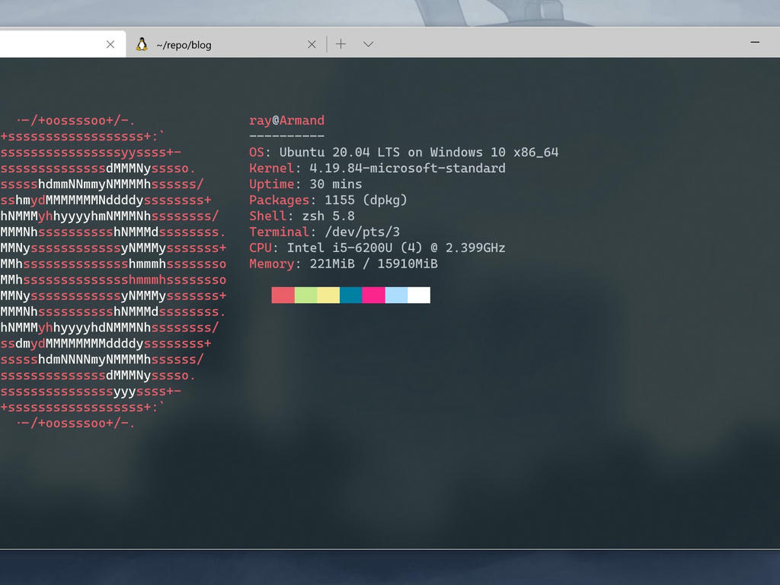Viewport: 780px width, 585px height.
Task: Click the kernel value '4.19.84-microsoft-standard'
Action: coord(408,168)
